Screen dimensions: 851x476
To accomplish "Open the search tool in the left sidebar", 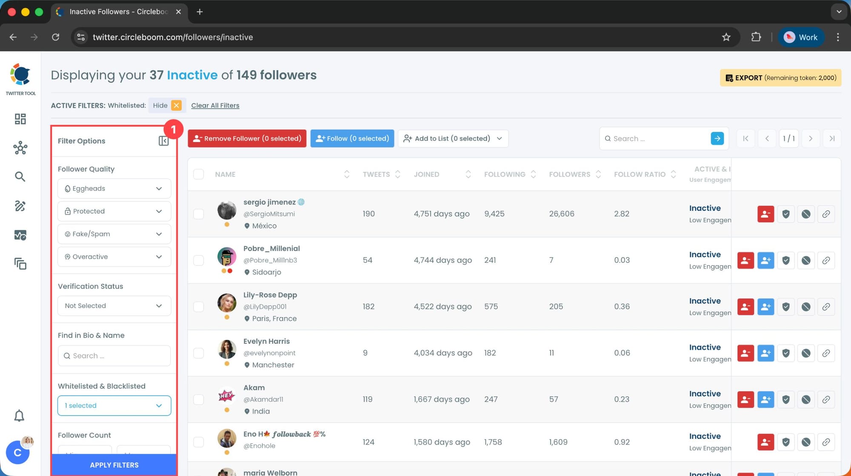I will [x=20, y=176].
